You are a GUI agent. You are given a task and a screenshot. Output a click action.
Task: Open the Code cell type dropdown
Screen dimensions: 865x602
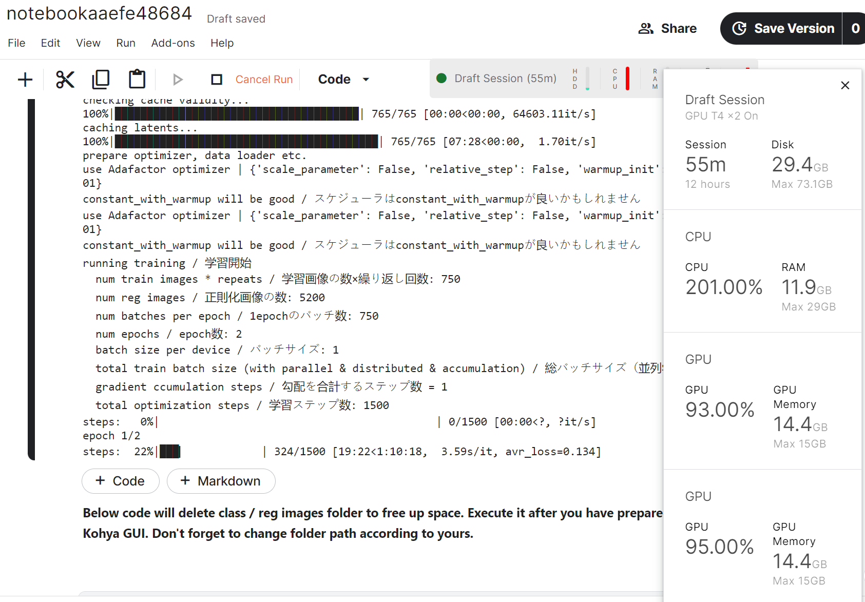coord(342,79)
